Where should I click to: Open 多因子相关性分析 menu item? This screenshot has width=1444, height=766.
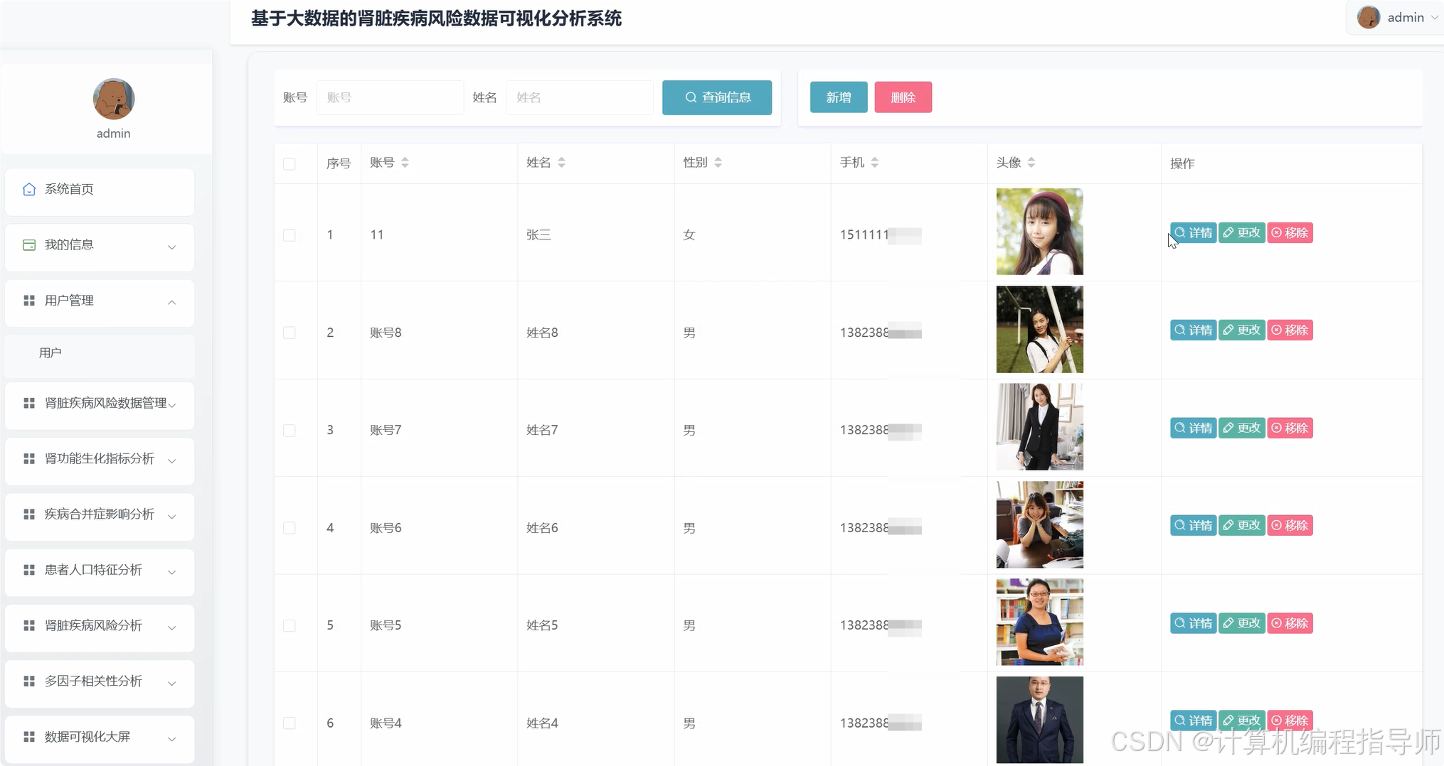pyautogui.click(x=100, y=683)
